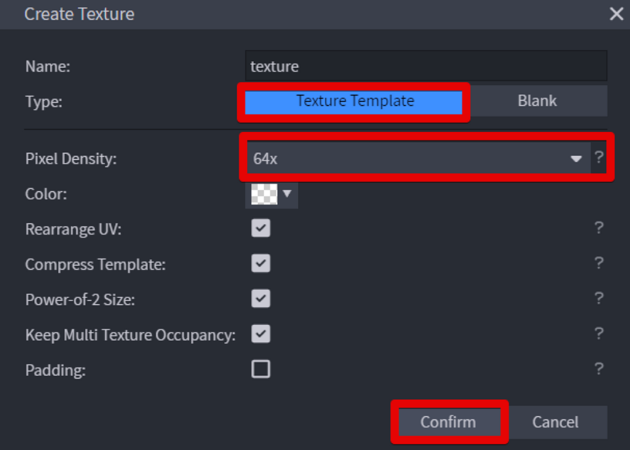Click the texture Name input field
Screen dimensions: 630x450
tap(426, 66)
